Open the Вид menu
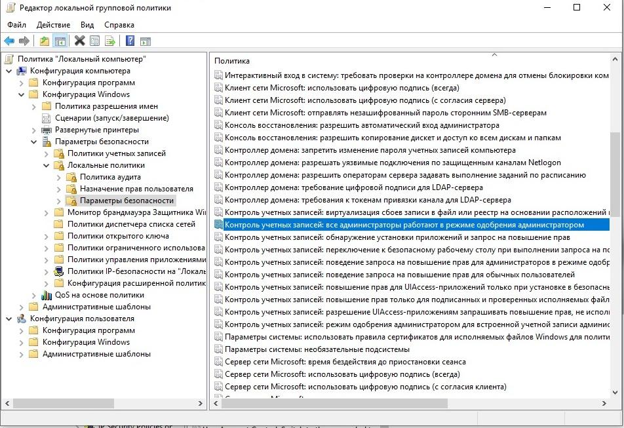The width and height of the screenshot is (624, 428). pos(87,25)
